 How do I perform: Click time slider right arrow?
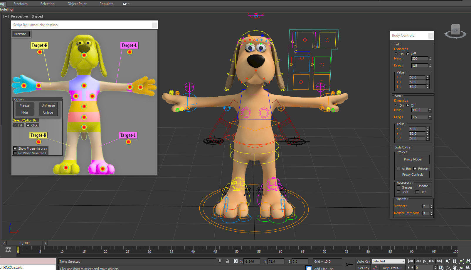click(45, 243)
